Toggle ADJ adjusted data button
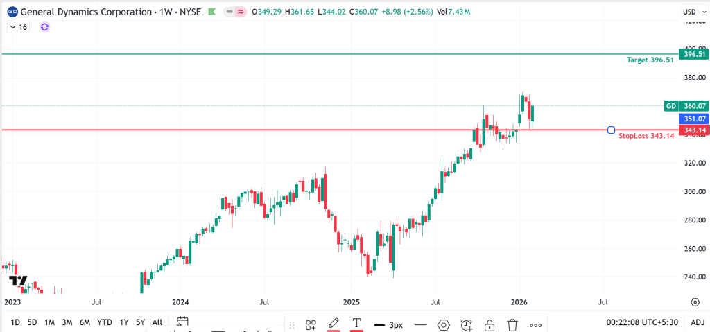The image size is (710, 332). [698, 322]
